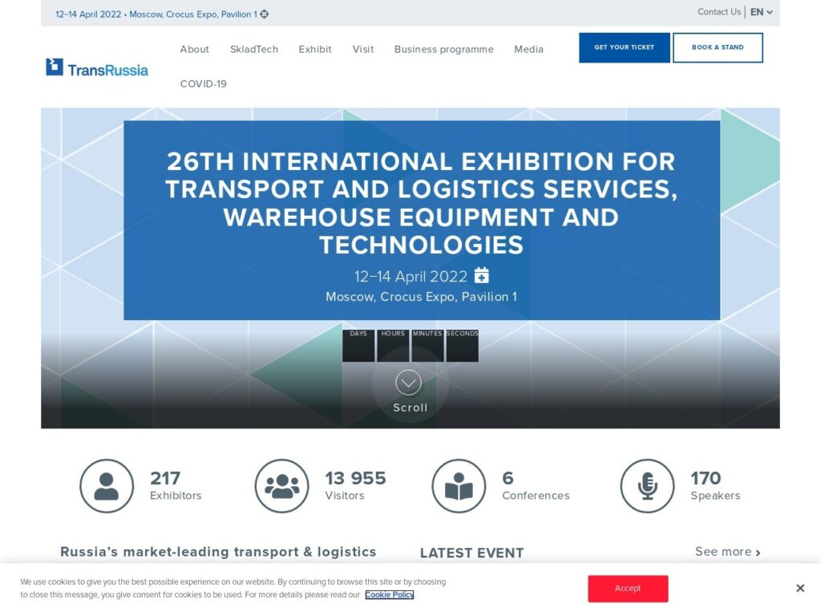Open the About menu
Screen dimensions: 821x616
pos(194,49)
